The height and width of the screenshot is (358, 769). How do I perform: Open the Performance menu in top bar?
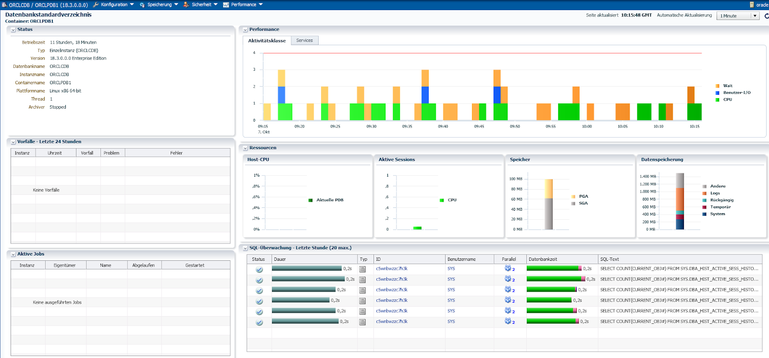click(x=243, y=5)
